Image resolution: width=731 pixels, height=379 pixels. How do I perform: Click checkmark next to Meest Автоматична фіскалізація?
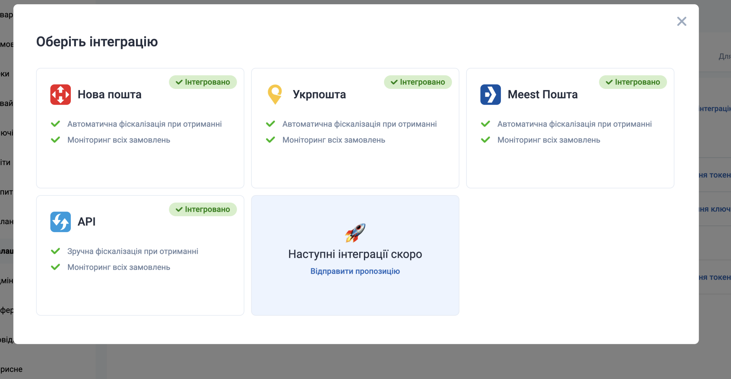[485, 124]
